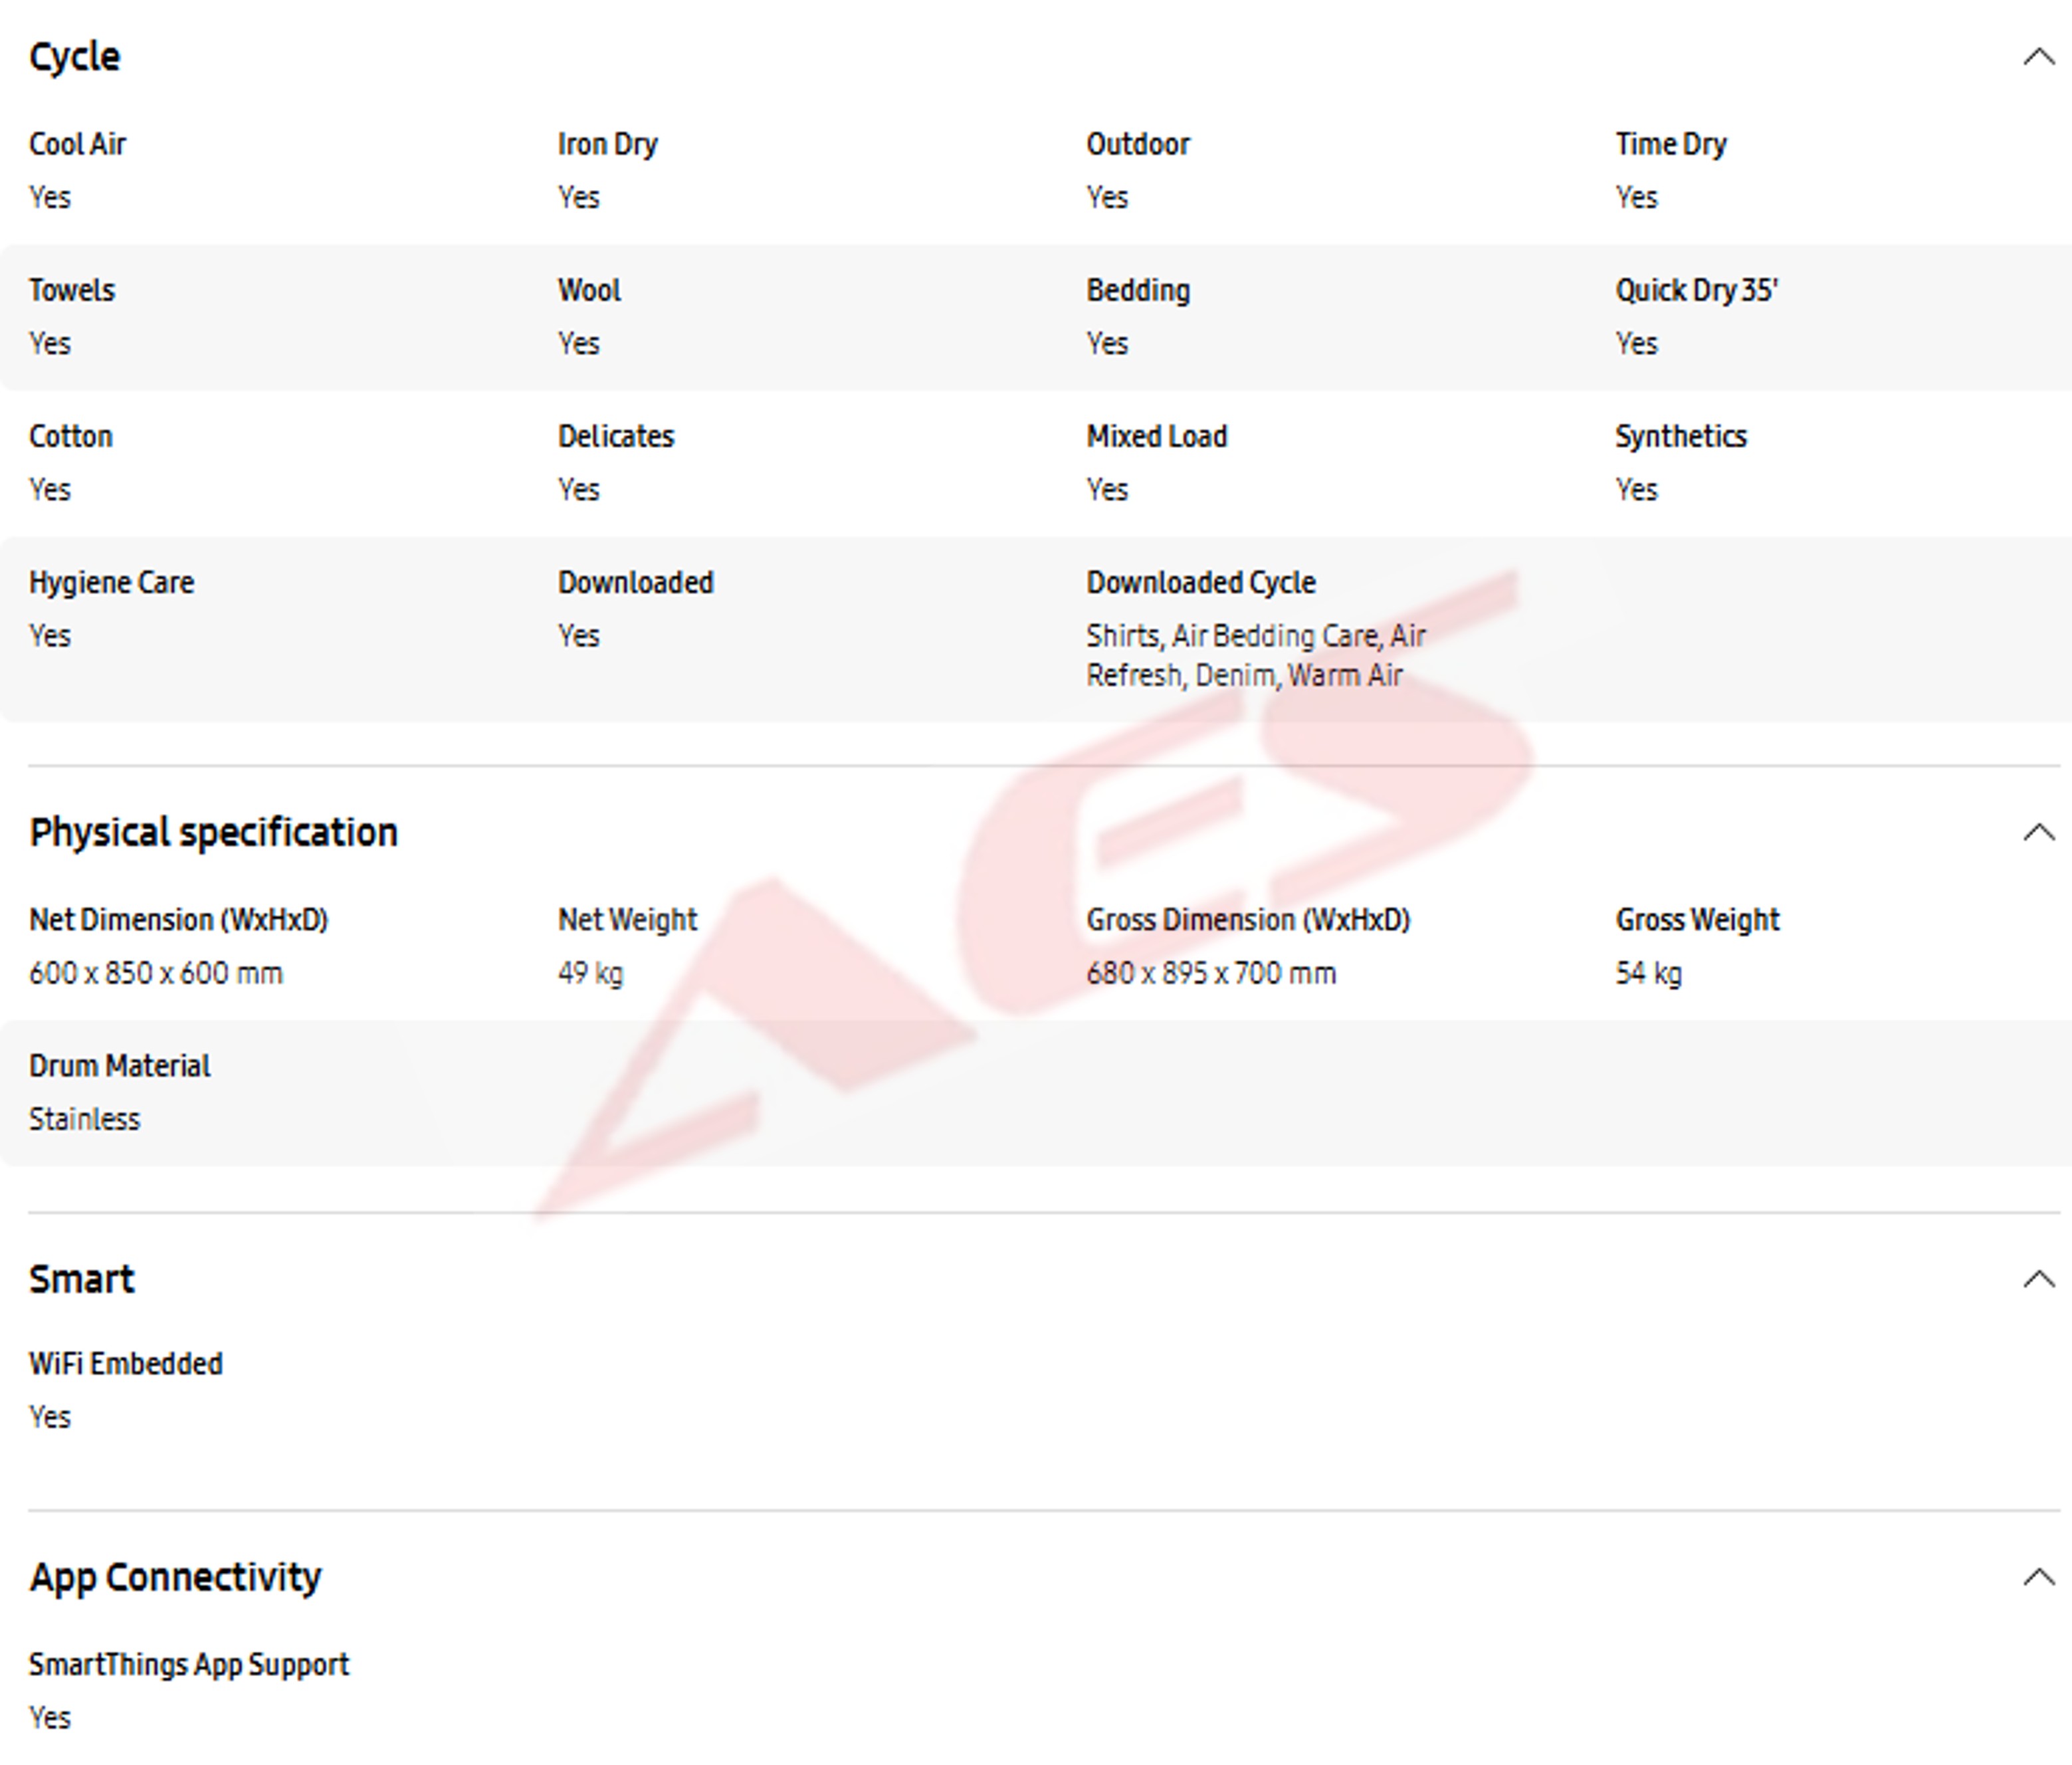Click the Net Dimension (WxHxD) label
Image resolution: width=2072 pixels, height=1765 pixels.
tap(178, 920)
